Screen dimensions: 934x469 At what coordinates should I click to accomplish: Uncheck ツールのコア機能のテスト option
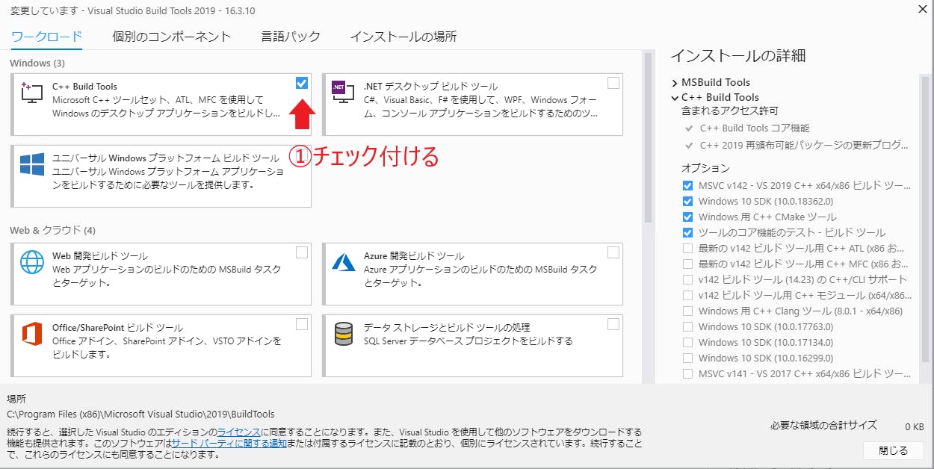(687, 232)
